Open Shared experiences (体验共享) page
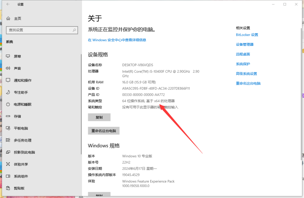 pos(21,164)
